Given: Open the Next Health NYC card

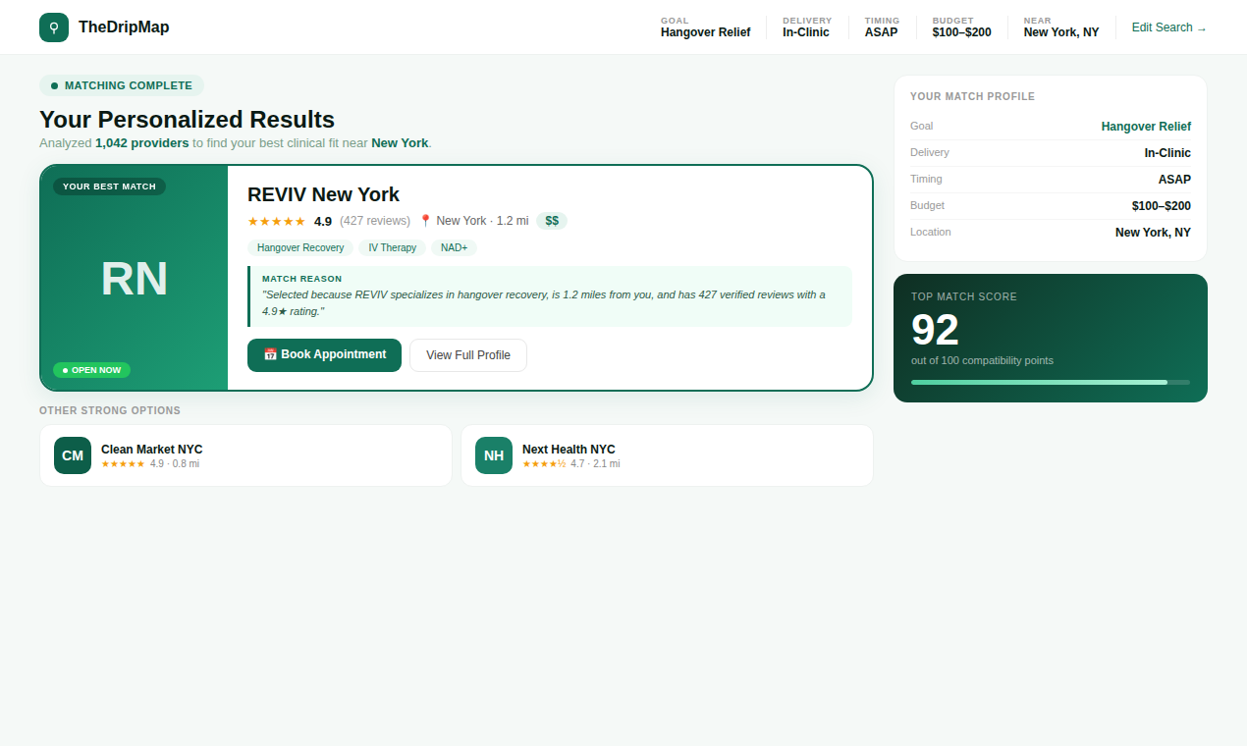Looking at the screenshot, I should [x=667, y=455].
